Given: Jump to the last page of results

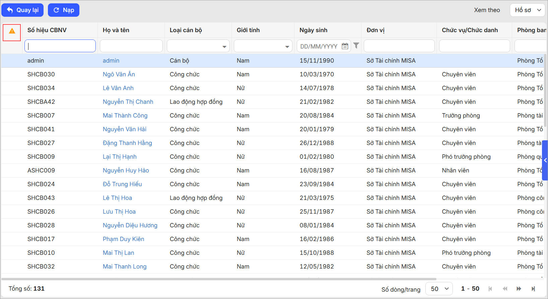Looking at the screenshot, I should coord(533,289).
